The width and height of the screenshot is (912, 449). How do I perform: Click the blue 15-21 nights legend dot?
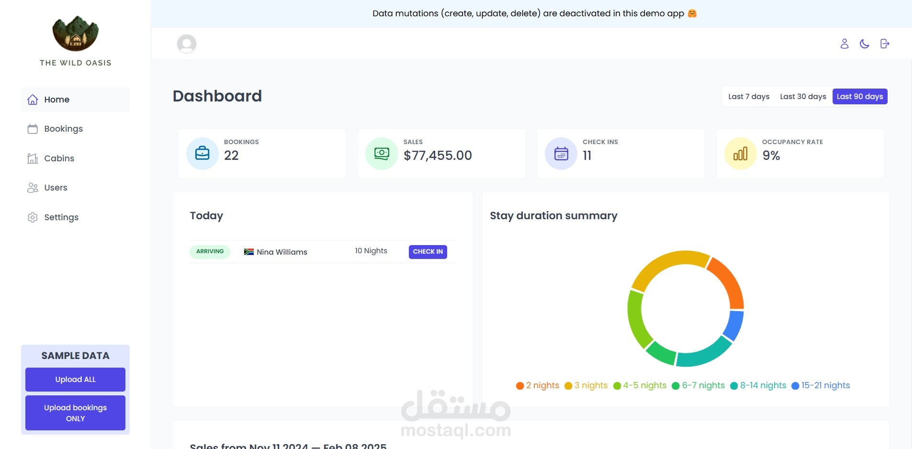(795, 386)
